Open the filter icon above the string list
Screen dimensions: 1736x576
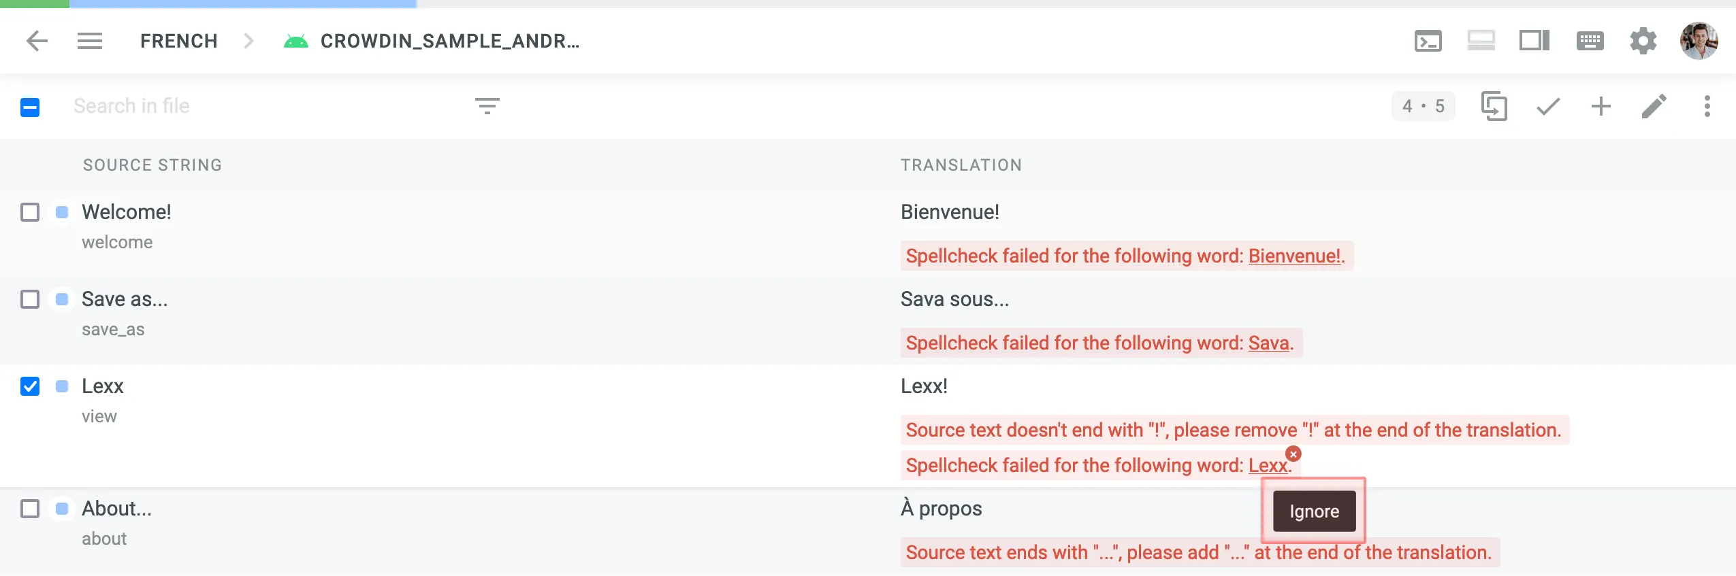coord(487,106)
